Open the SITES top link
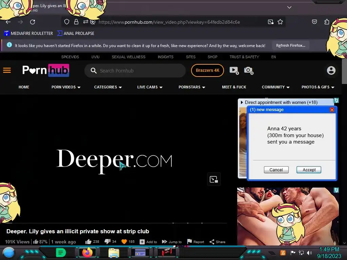The width and height of the screenshot is (347, 260). click(x=190, y=57)
